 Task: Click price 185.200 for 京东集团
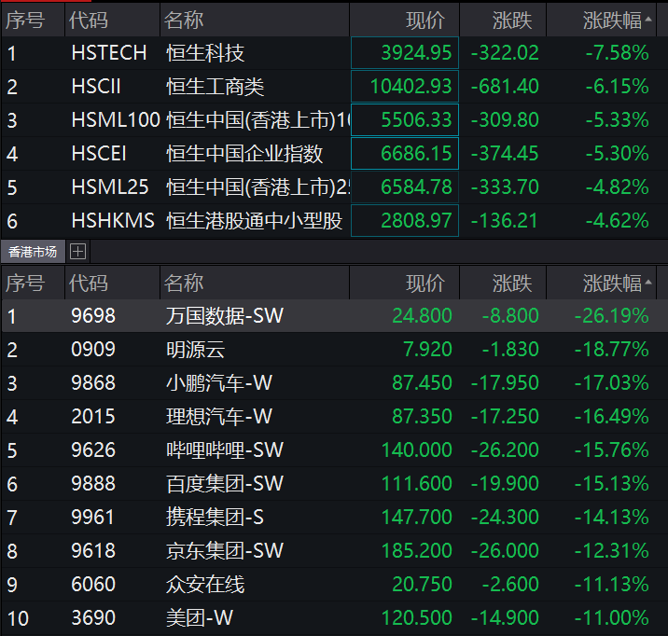[417, 551]
